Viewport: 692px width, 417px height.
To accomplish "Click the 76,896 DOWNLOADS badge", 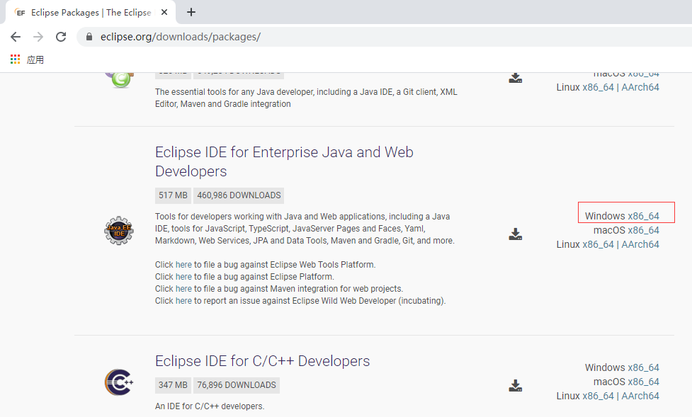I will coord(237,385).
